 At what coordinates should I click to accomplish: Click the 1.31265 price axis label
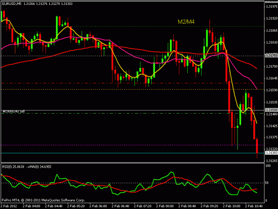[272, 161]
